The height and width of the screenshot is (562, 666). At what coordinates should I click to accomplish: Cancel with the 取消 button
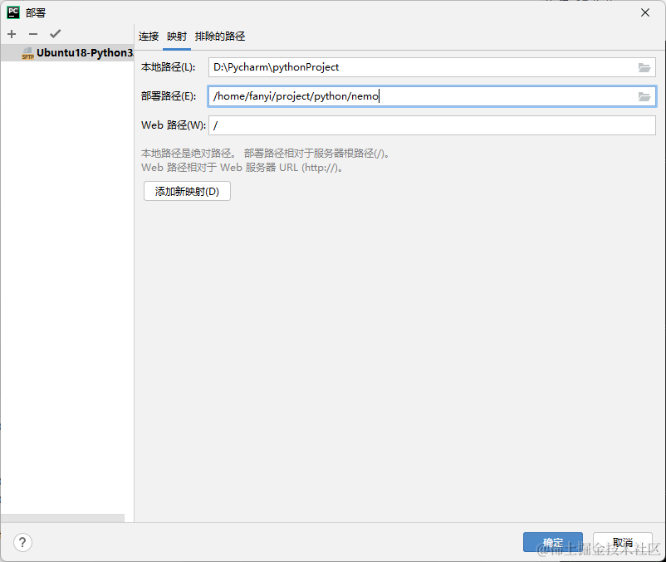click(623, 542)
